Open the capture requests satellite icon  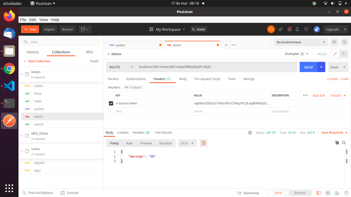click(281, 29)
